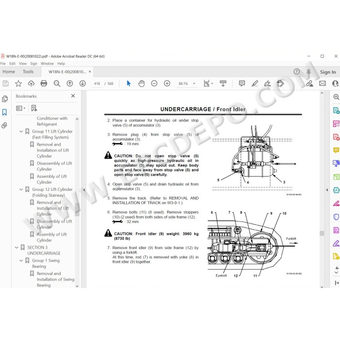Go to previous page arrow
The width and height of the screenshot is (340, 340).
(x=69, y=84)
